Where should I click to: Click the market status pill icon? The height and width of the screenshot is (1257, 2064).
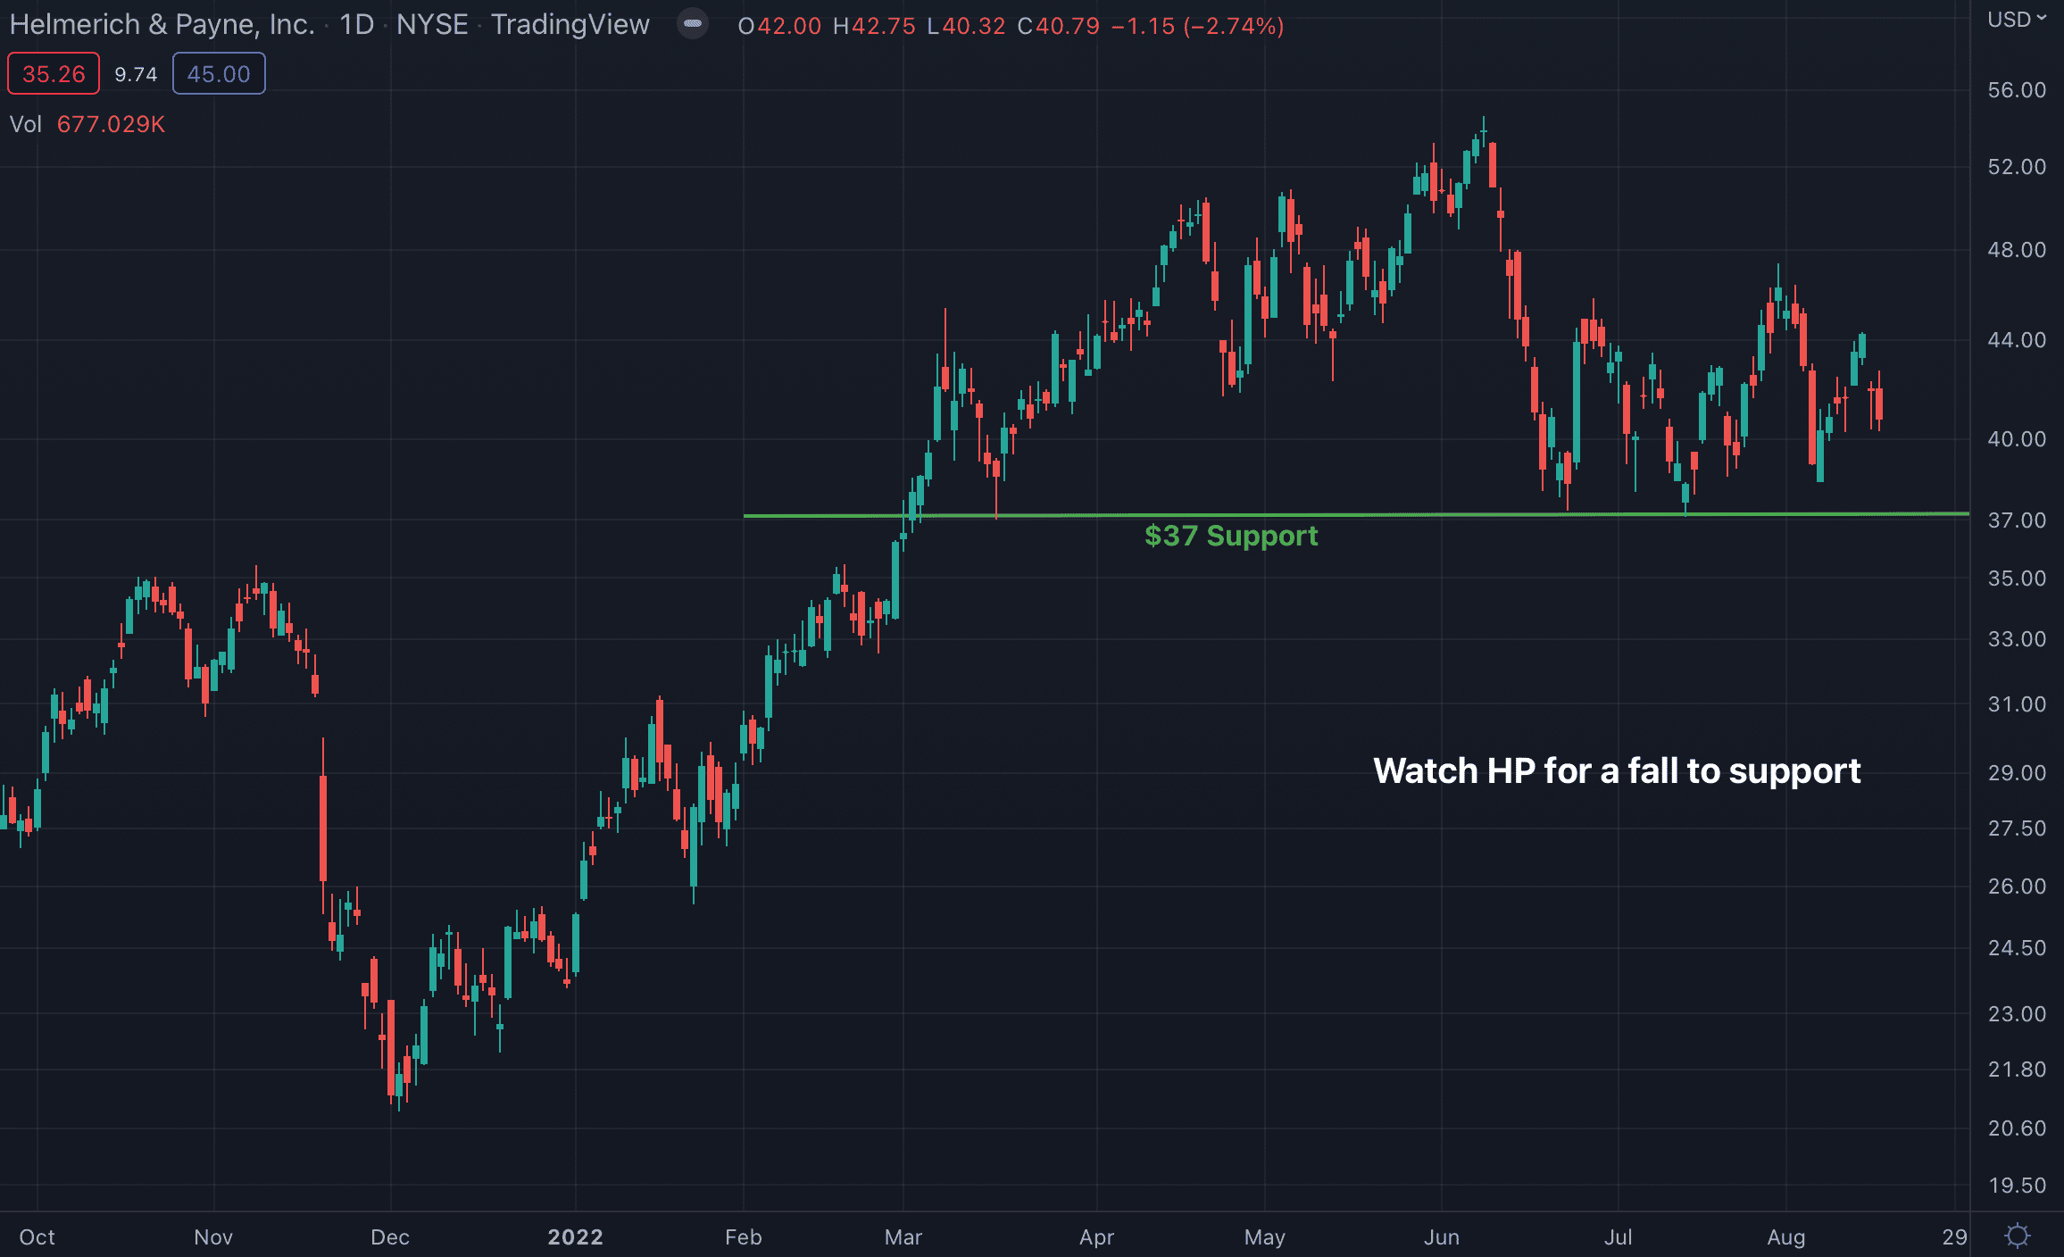[x=693, y=24]
